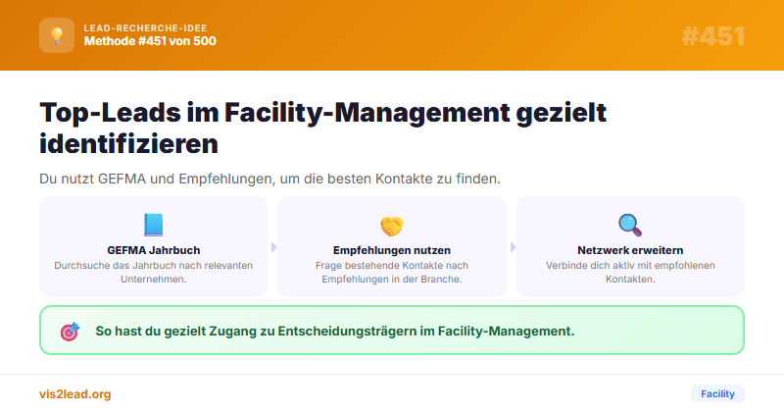Open the vis2lead.org link
The width and height of the screenshot is (784, 412).
tap(75, 394)
